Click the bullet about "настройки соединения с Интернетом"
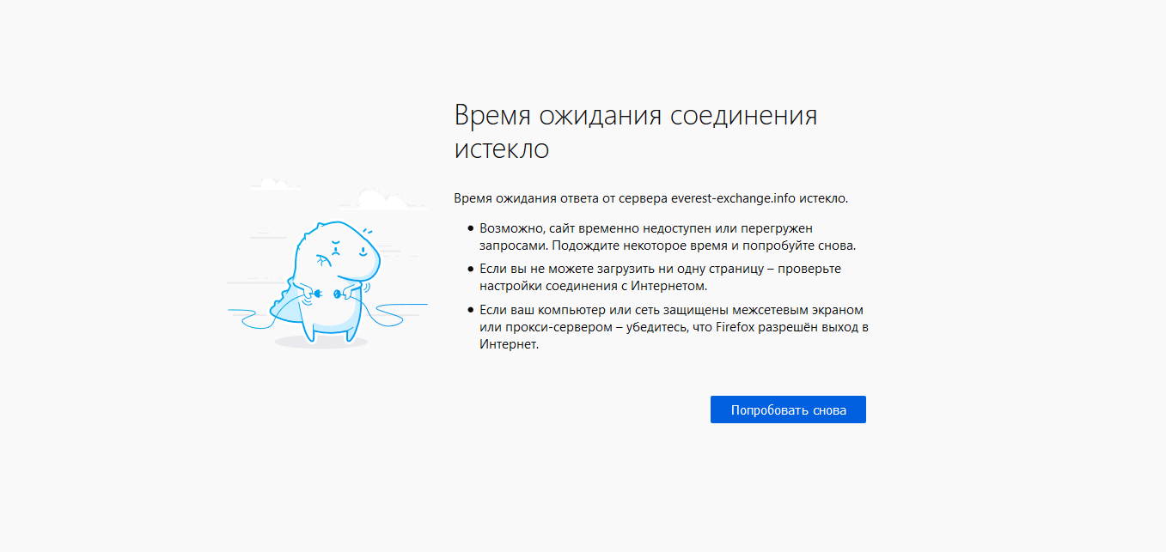This screenshot has height=552, width=1166. [660, 277]
